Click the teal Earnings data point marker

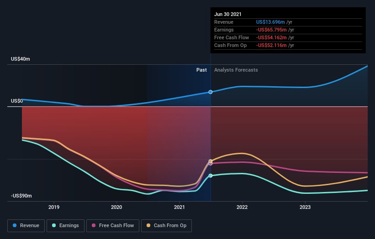point(211,176)
